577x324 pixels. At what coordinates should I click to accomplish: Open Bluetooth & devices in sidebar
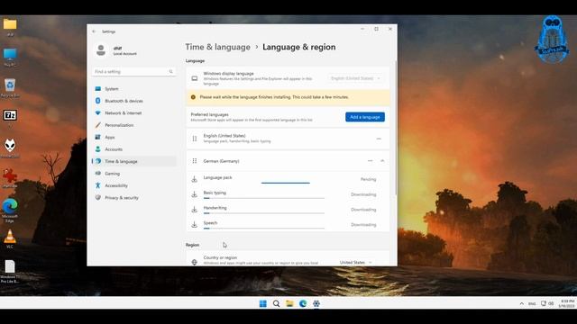134,101
